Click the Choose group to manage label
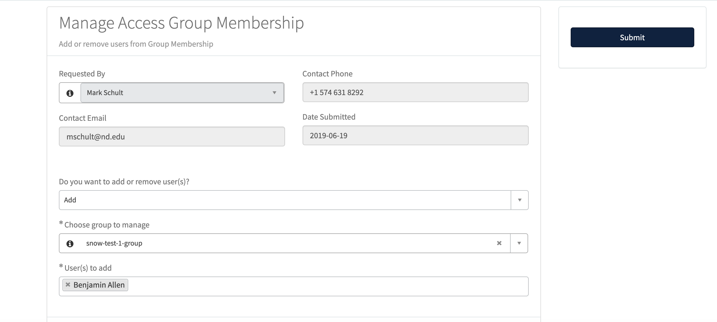 point(107,225)
